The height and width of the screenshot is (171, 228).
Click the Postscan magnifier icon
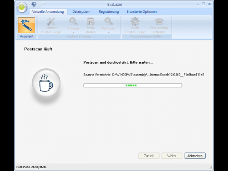click(109, 21)
